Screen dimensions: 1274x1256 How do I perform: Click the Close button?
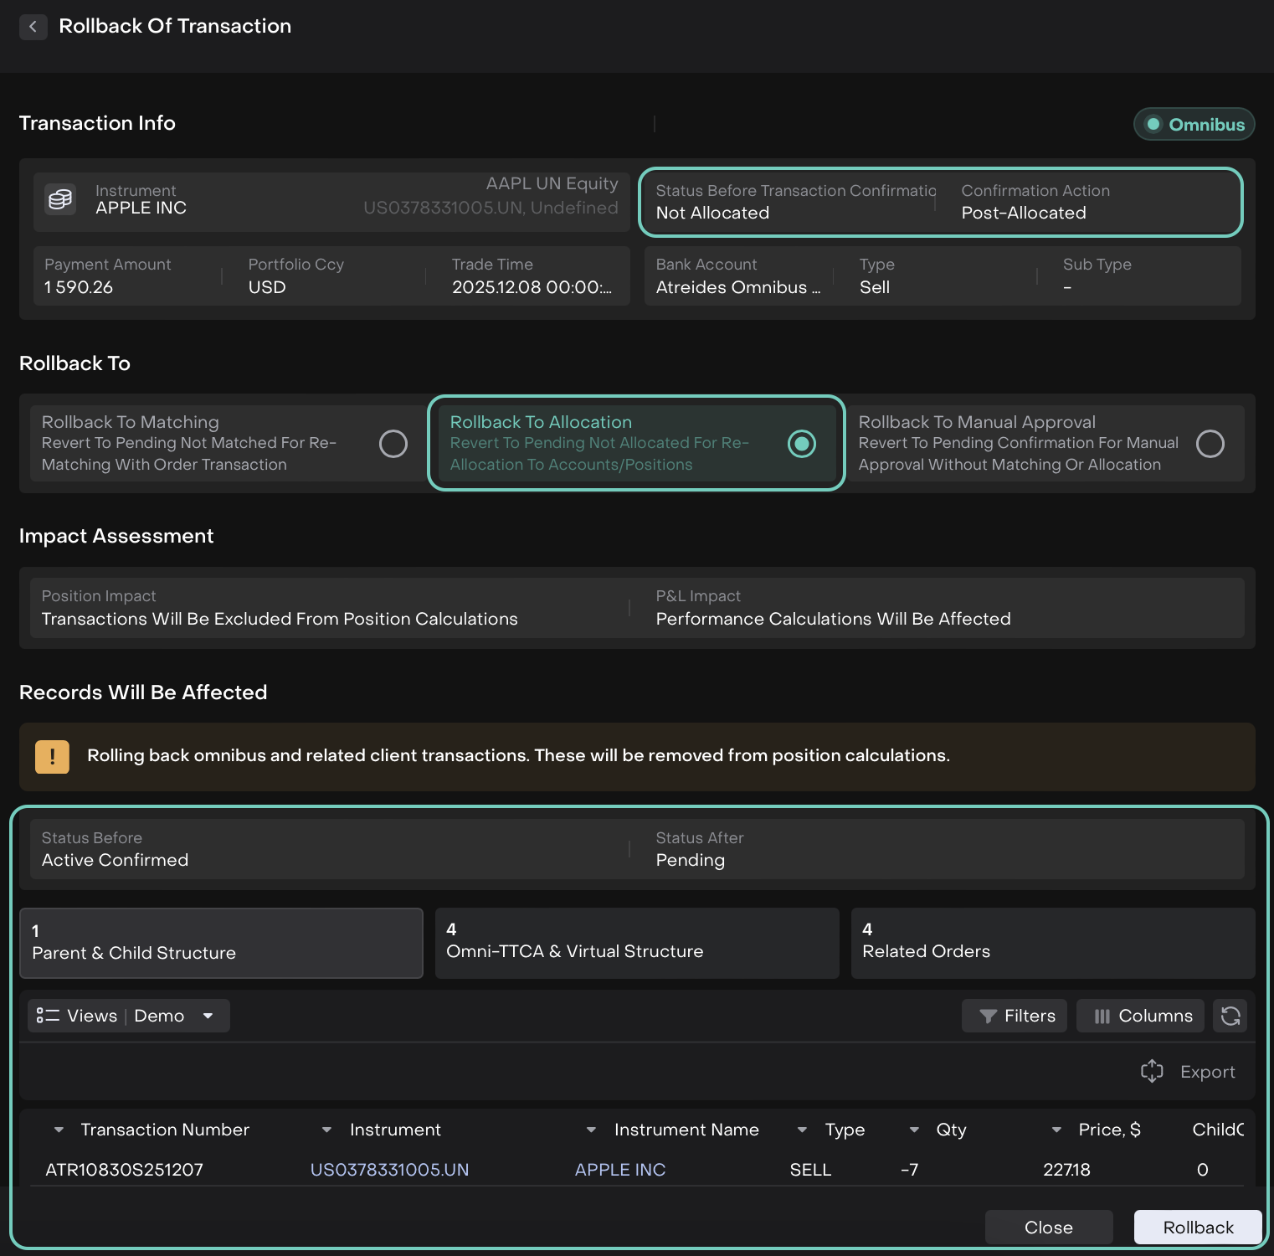[1048, 1228]
